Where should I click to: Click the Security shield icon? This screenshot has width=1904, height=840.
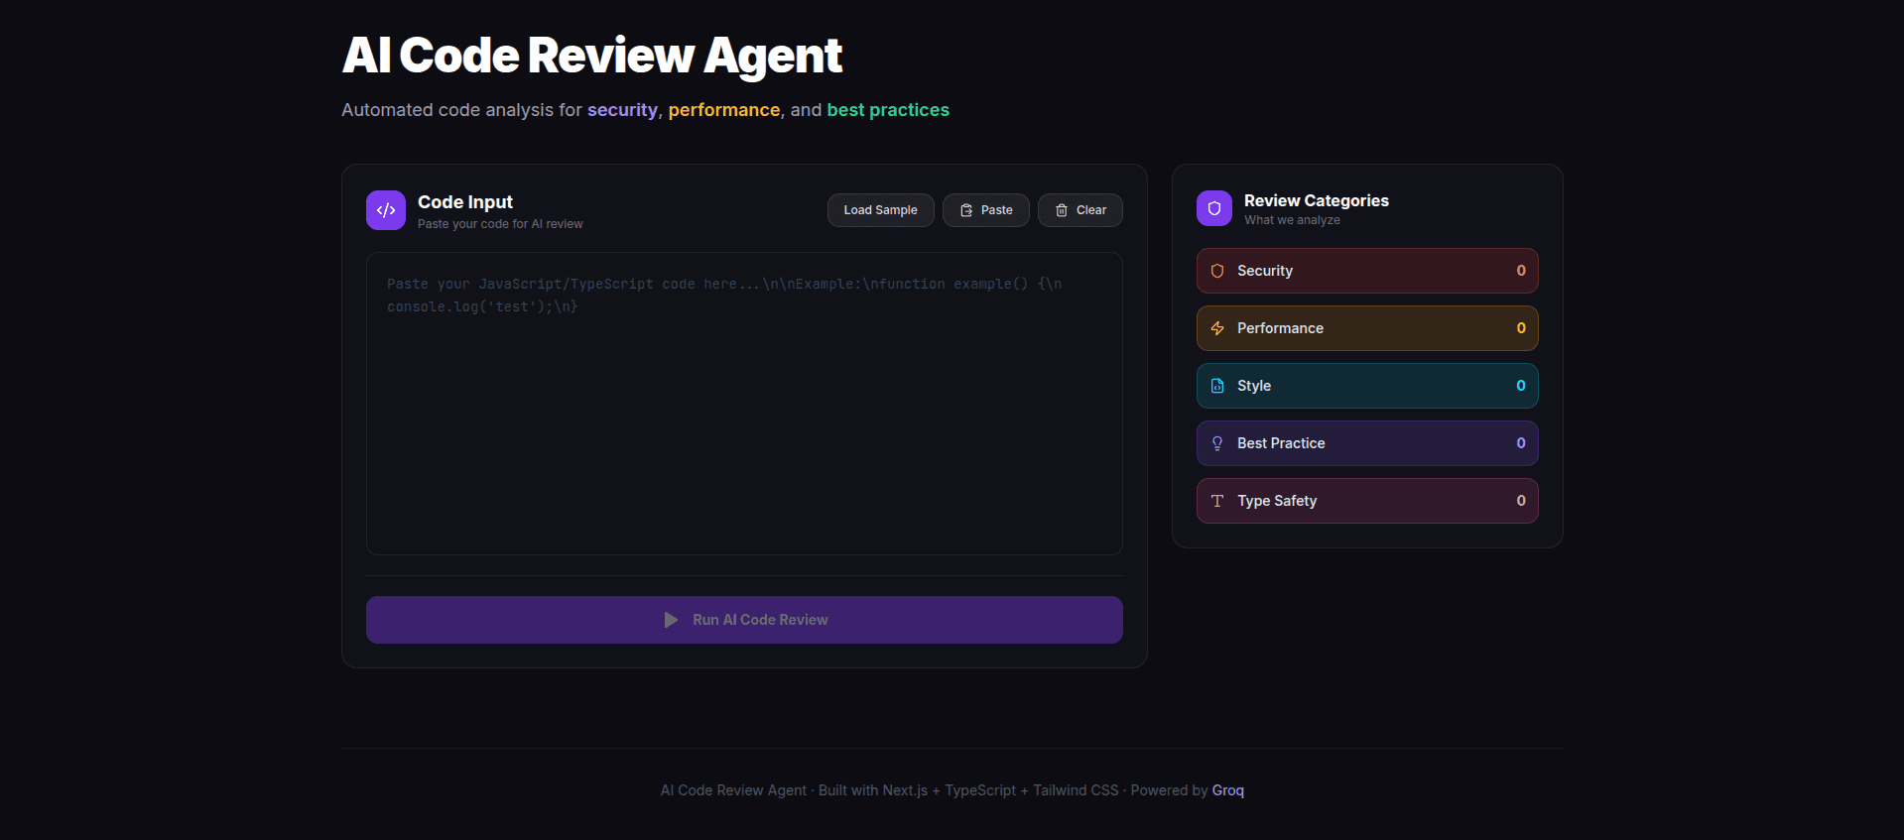tap(1217, 271)
